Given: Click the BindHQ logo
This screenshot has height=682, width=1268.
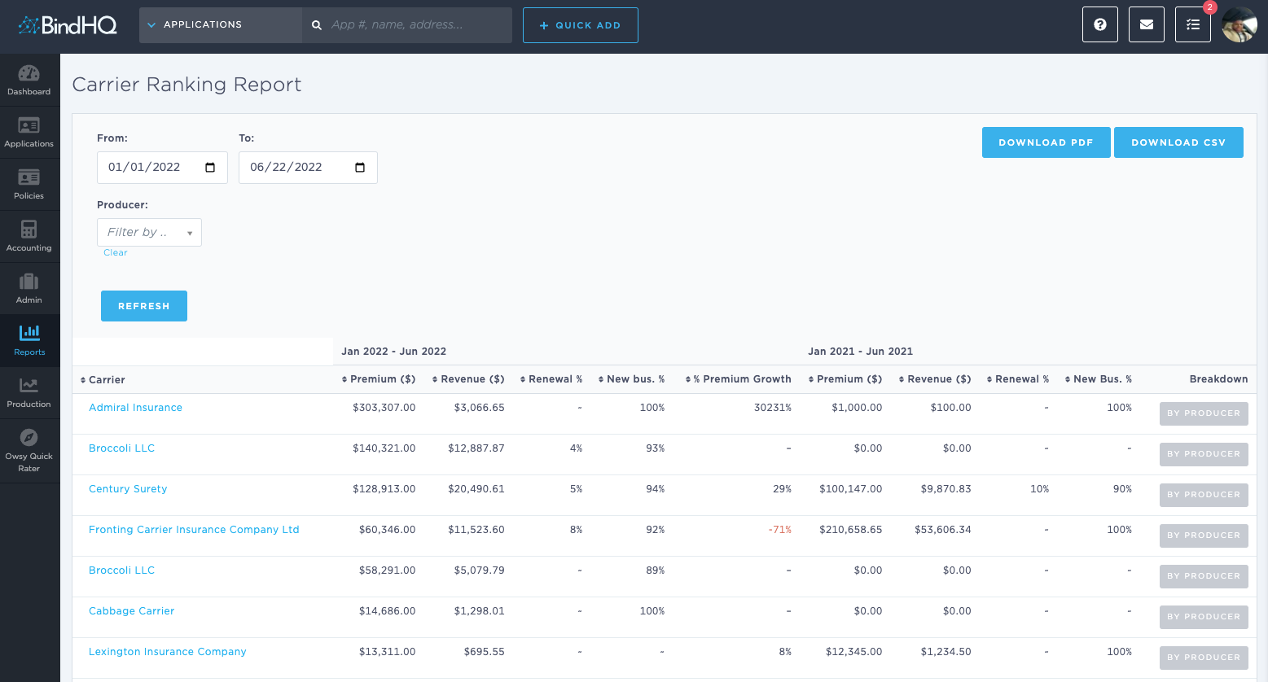Looking at the screenshot, I should point(68,25).
